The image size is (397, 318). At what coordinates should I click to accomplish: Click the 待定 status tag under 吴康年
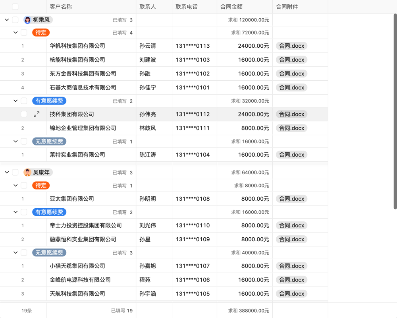[x=41, y=185]
